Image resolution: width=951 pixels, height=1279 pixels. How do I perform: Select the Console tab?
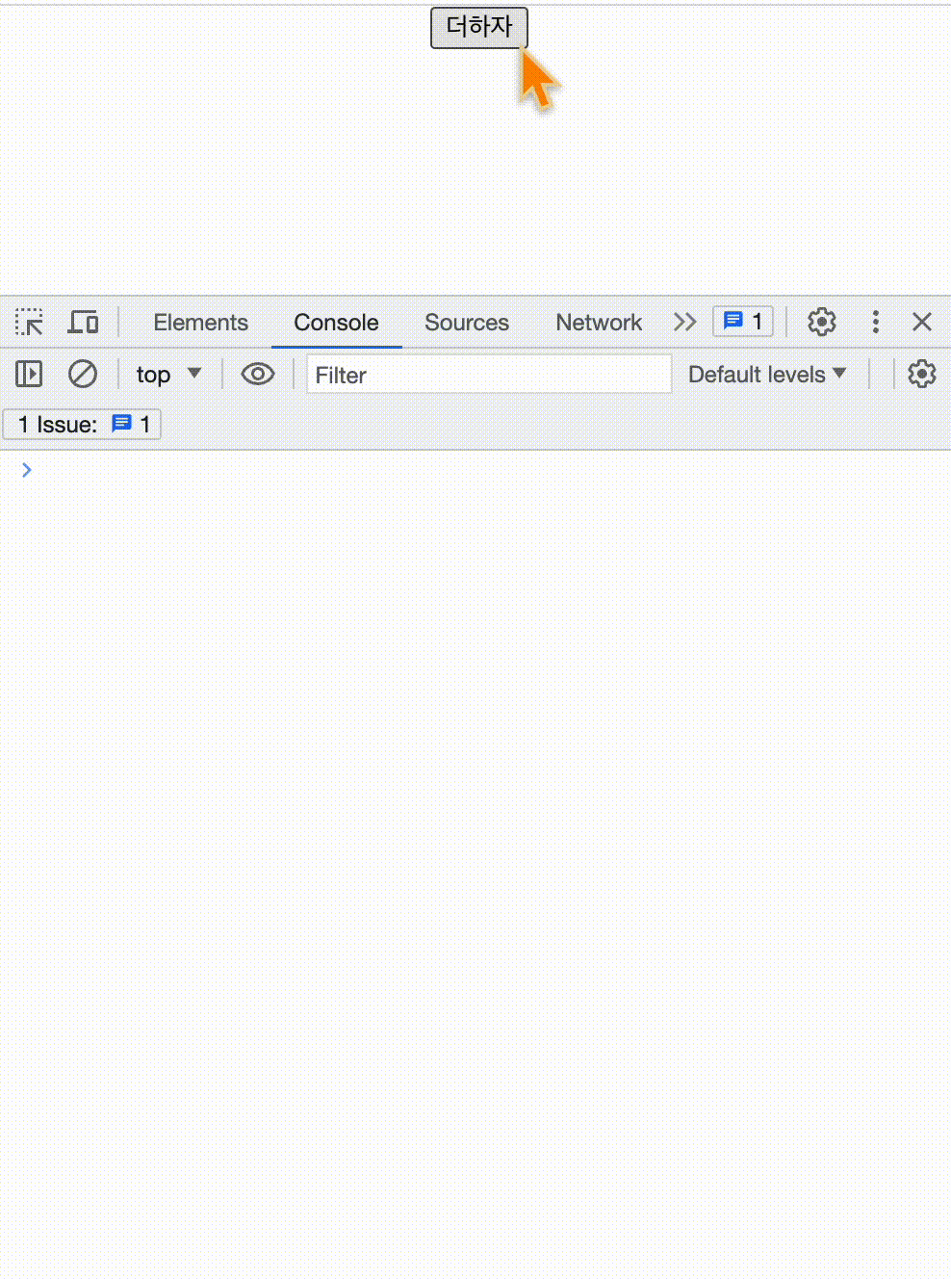point(336,323)
